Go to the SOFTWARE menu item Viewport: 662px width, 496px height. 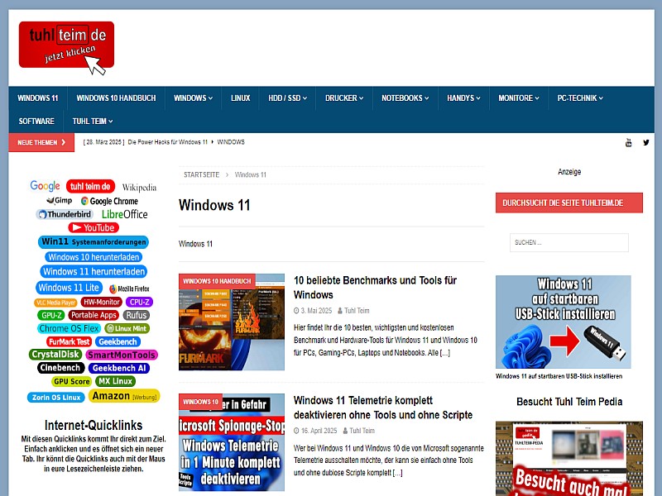(36, 121)
